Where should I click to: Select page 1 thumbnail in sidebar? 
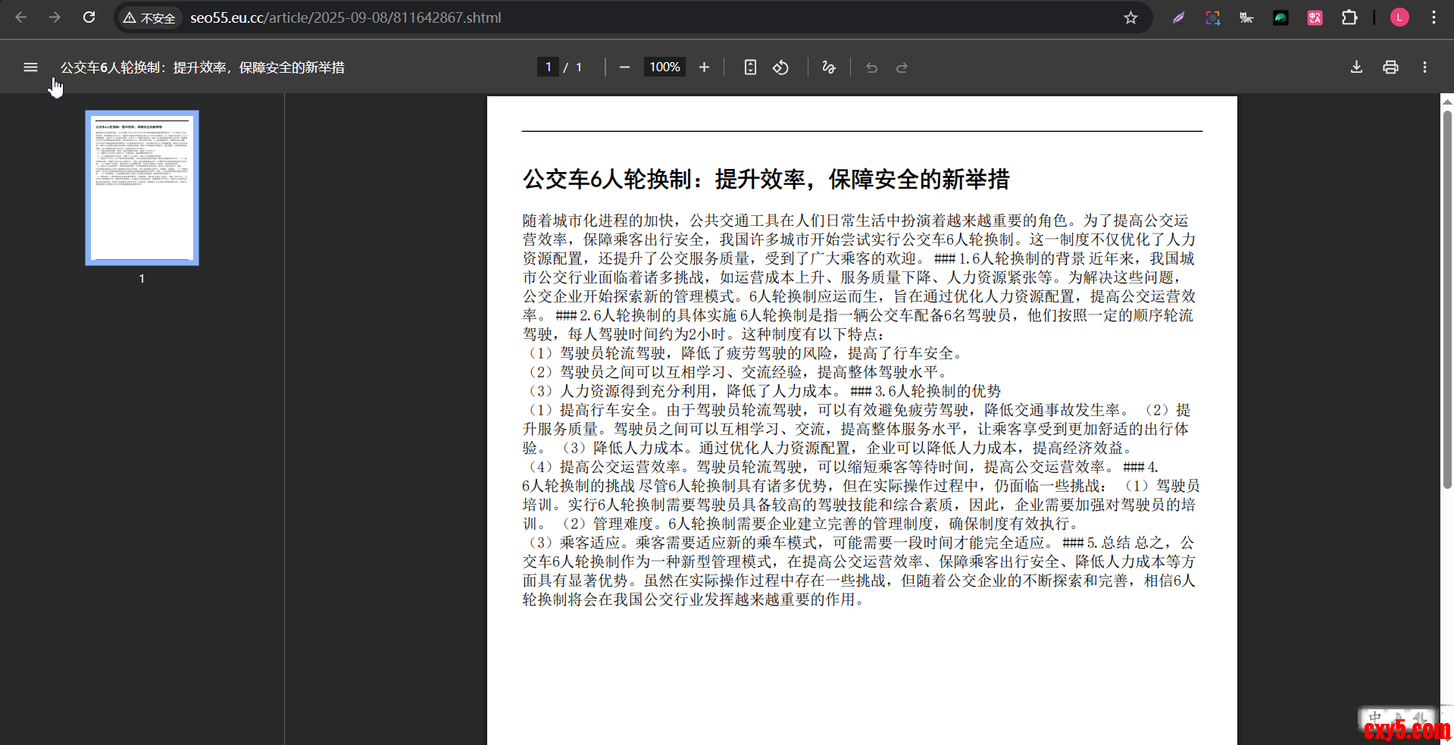(x=142, y=187)
